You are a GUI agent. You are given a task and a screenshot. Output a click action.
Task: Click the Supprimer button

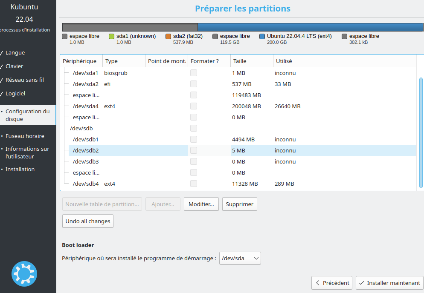(240, 204)
